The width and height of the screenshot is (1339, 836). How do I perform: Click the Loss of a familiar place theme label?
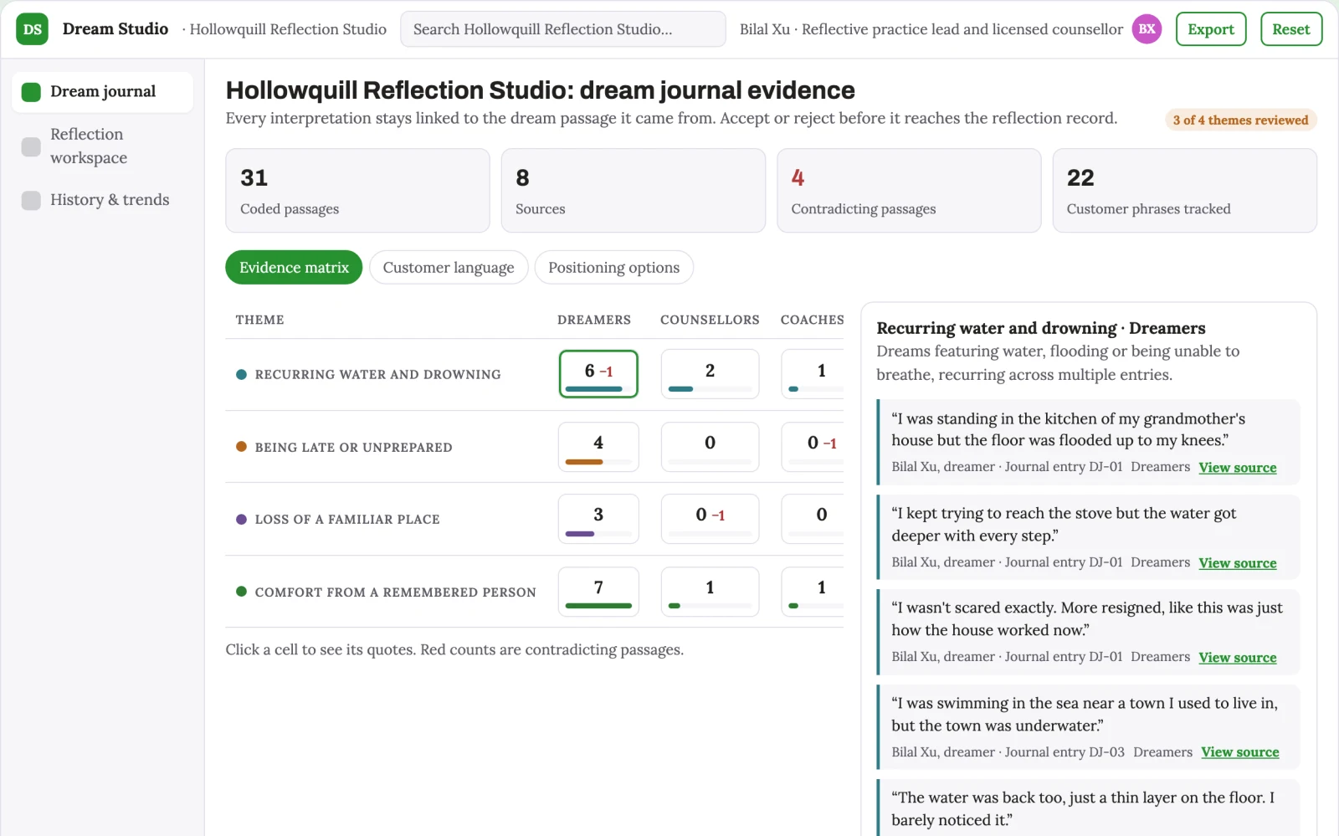pyautogui.click(x=347, y=520)
